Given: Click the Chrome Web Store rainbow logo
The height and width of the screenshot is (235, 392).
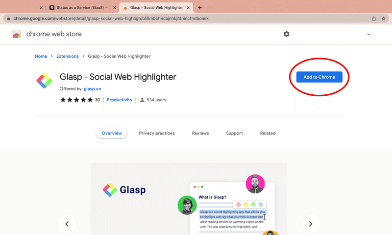Looking at the screenshot, I should 17,34.
